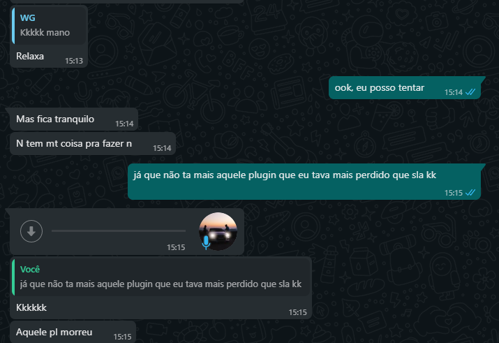The width and height of the screenshot is (499, 343).
Task: Click the 'Mas fica tranquilo' message bubble
Action: 74,119
